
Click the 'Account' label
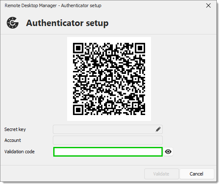point(13,140)
